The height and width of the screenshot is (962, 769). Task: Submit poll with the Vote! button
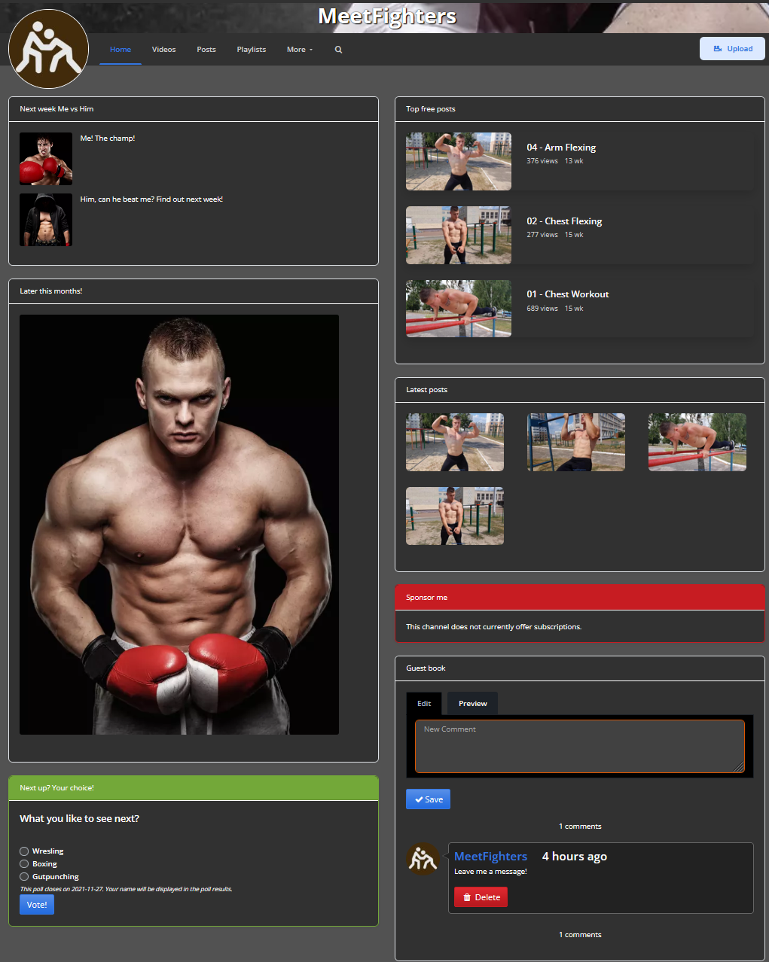(37, 905)
